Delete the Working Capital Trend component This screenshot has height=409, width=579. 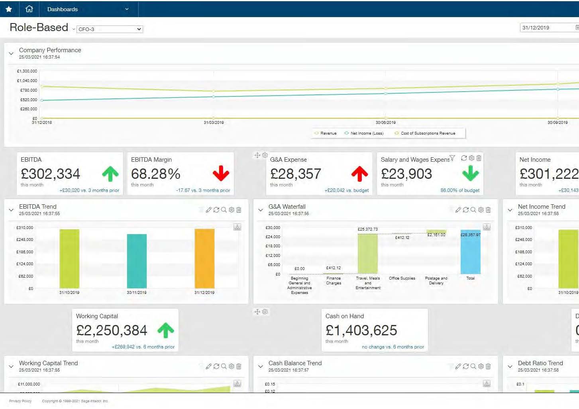point(239,366)
